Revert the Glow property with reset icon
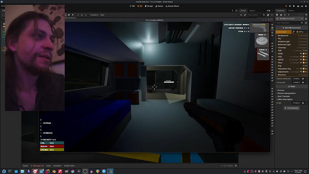This screenshot has width=309, height=174. (301, 63)
